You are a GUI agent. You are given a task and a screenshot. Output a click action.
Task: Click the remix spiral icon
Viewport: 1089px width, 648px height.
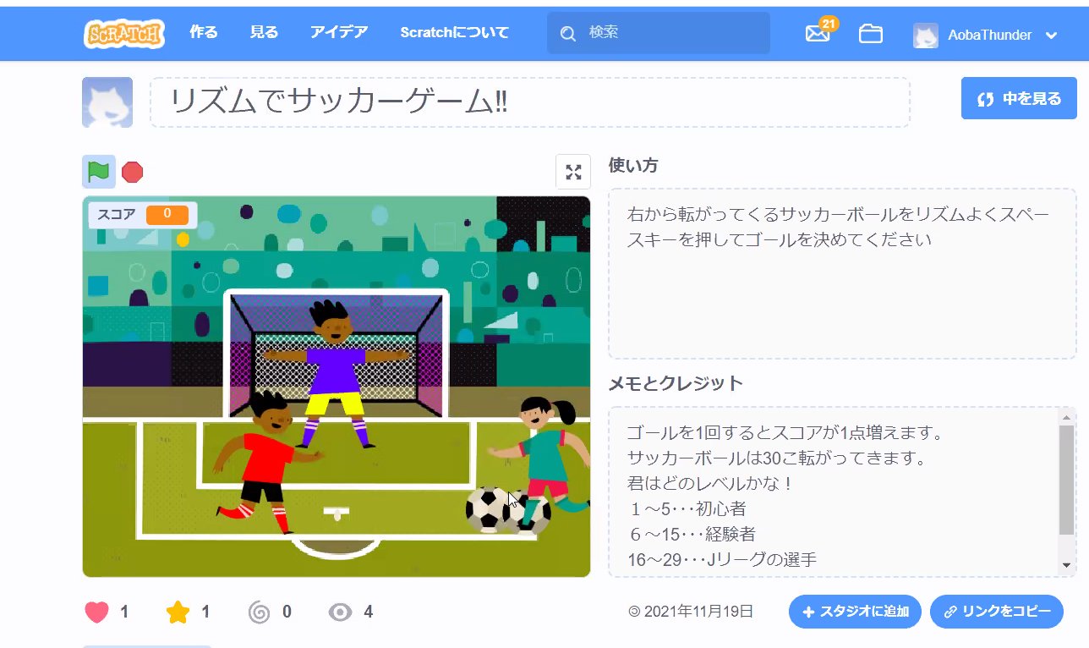[260, 612]
